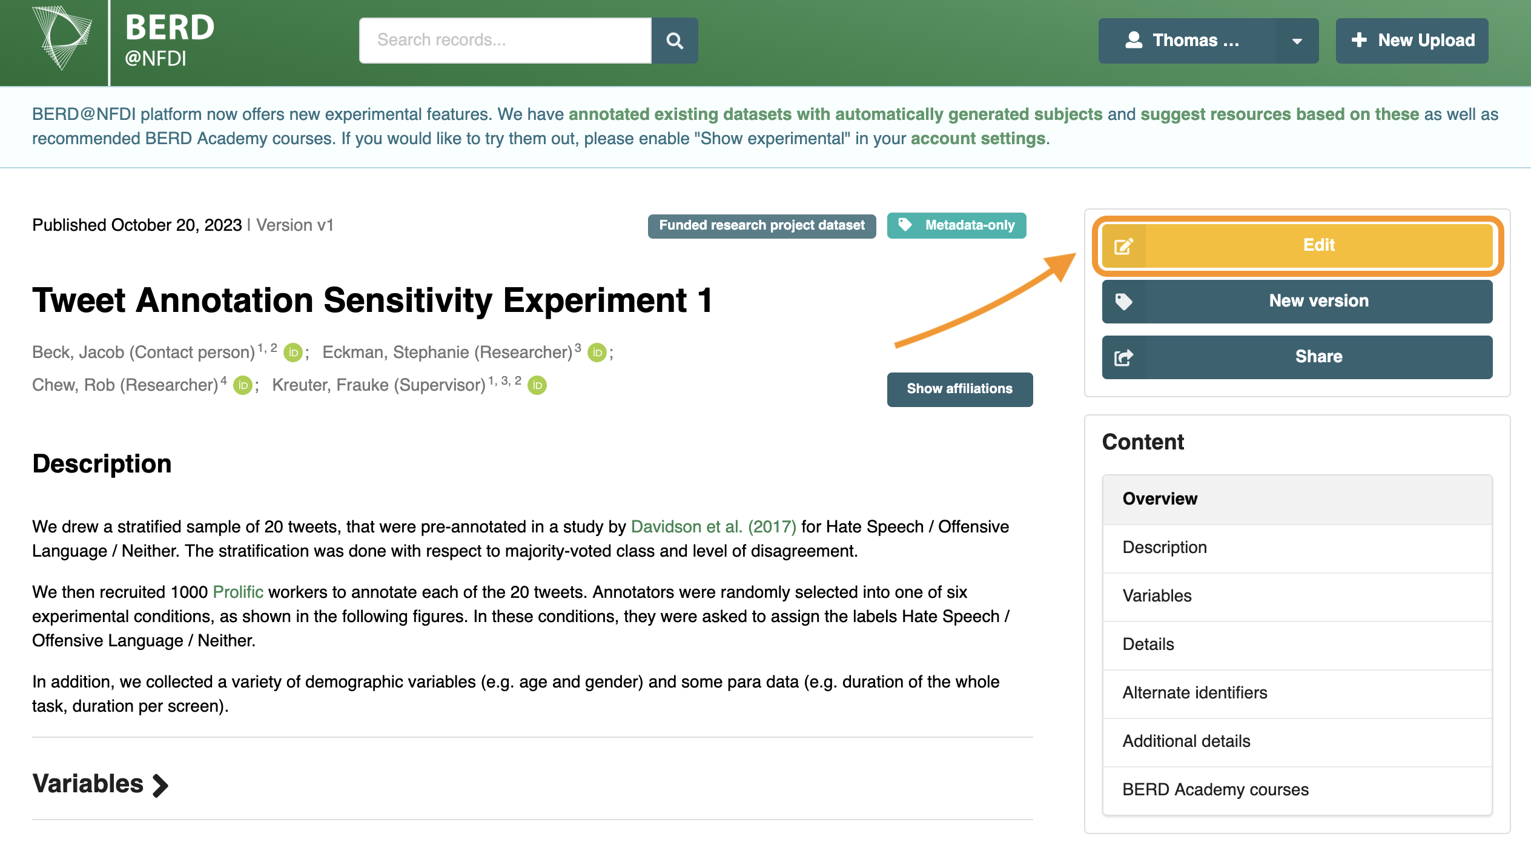Open Jacob Beck's ORCID iD icon
The width and height of the screenshot is (1531, 848).
293,353
